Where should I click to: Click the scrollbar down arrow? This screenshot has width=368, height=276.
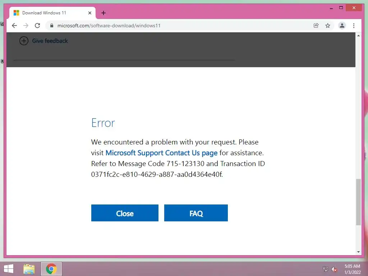(x=358, y=252)
